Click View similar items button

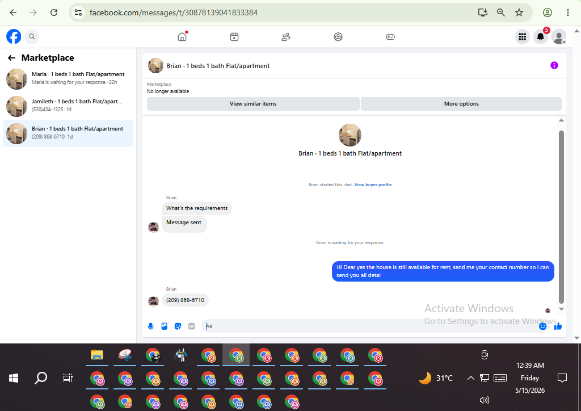tap(253, 104)
